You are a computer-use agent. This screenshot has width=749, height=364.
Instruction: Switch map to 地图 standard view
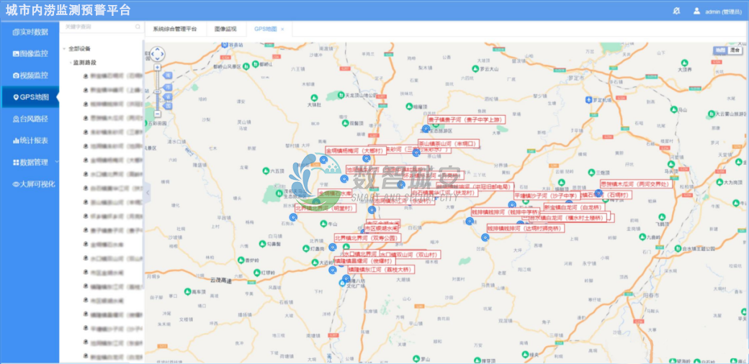pyautogui.click(x=720, y=50)
